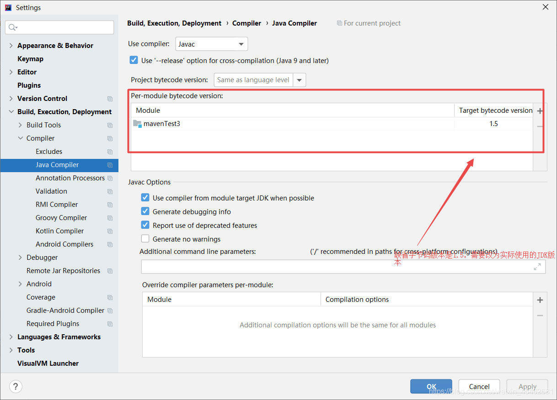This screenshot has height=400, width=557.
Task: Click the IntelliJ Settings window logo icon
Action: [8, 7]
